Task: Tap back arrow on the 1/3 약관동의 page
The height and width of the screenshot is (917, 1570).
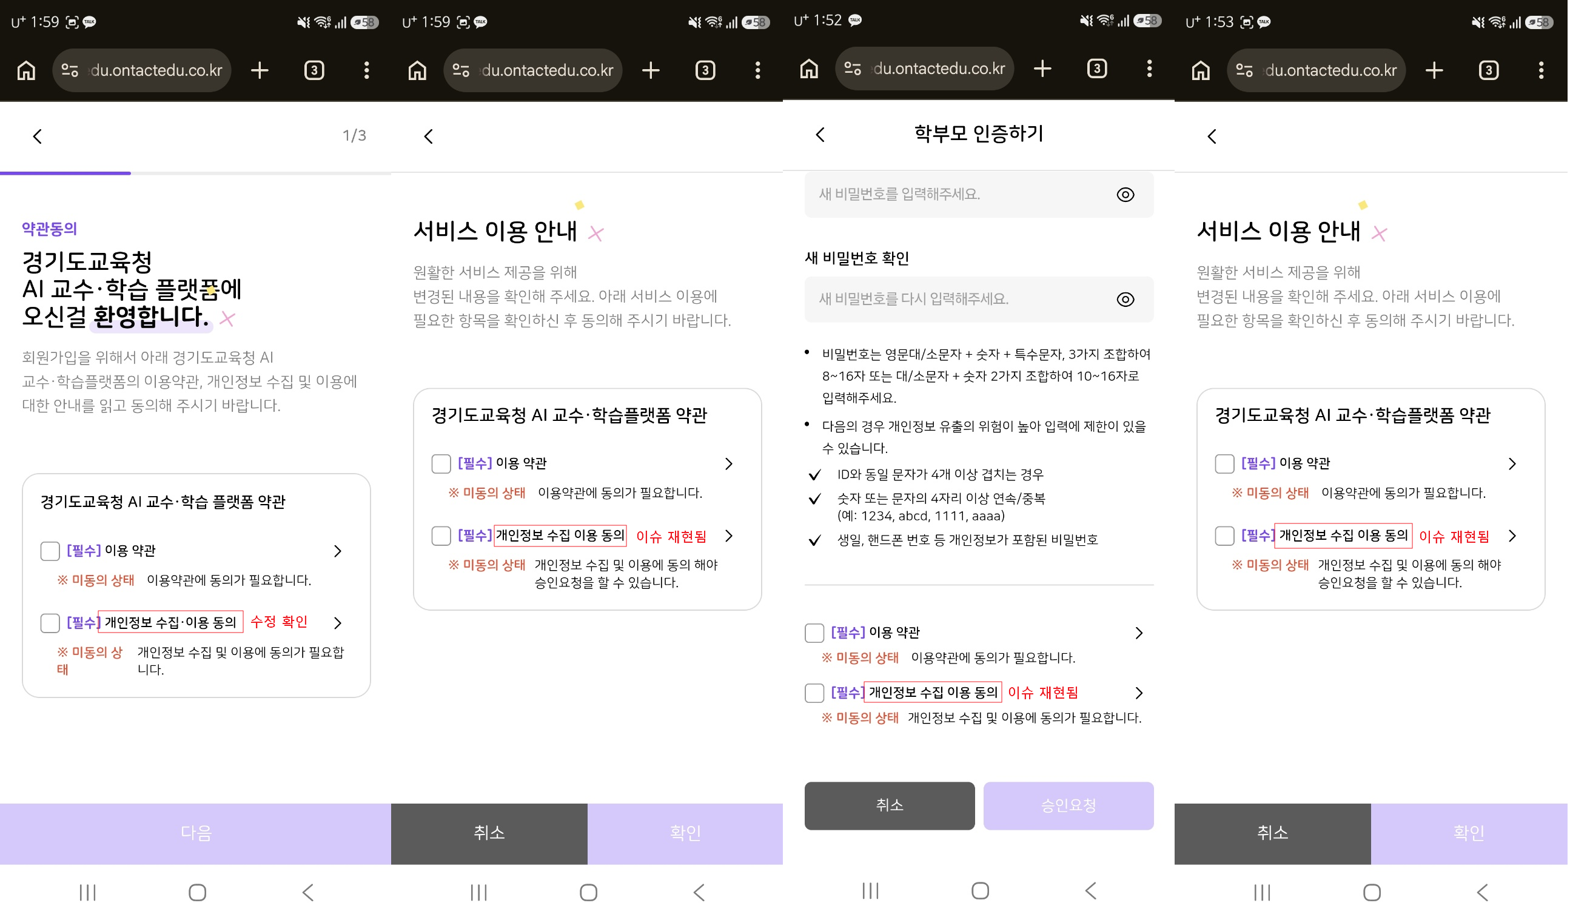Action: 38,136
